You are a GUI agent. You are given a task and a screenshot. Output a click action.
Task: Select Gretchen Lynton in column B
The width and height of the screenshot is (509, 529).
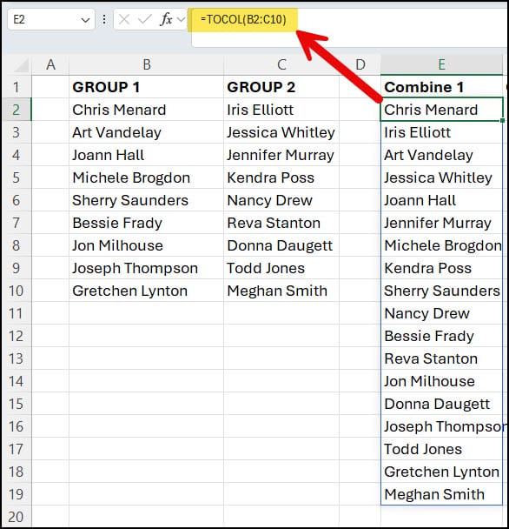coord(147,291)
